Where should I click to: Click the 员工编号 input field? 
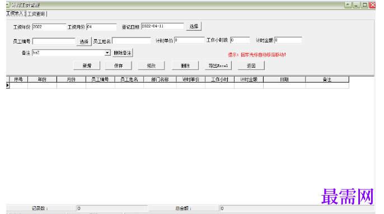pos(54,41)
